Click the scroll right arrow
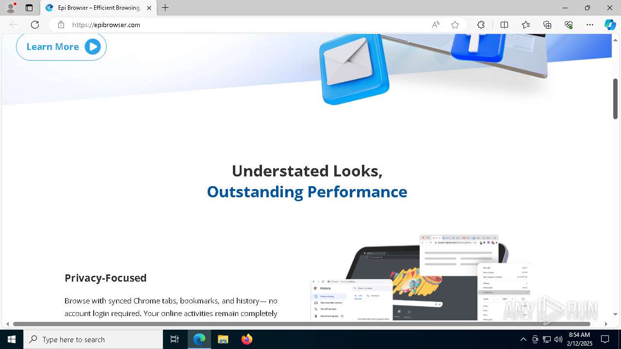This screenshot has height=349, width=621. 605,324
